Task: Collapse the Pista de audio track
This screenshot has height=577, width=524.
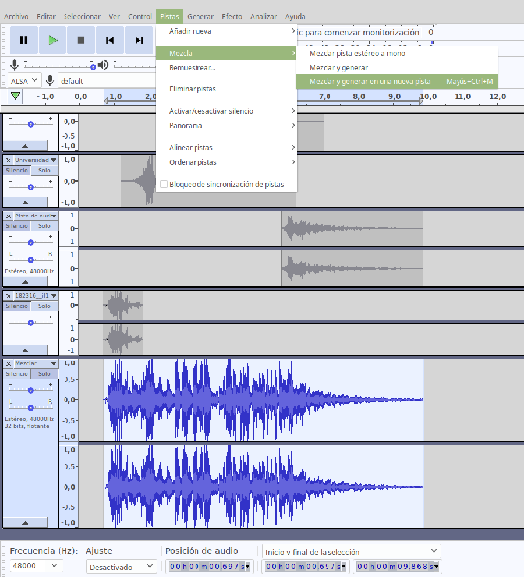Action: 25,282
